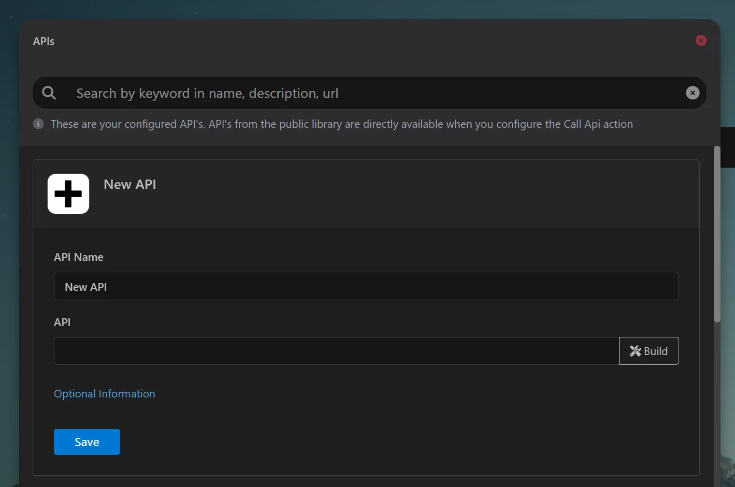Save the new API
Image resolution: width=735 pixels, height=487 pixels.
click(x=87, y=442)
